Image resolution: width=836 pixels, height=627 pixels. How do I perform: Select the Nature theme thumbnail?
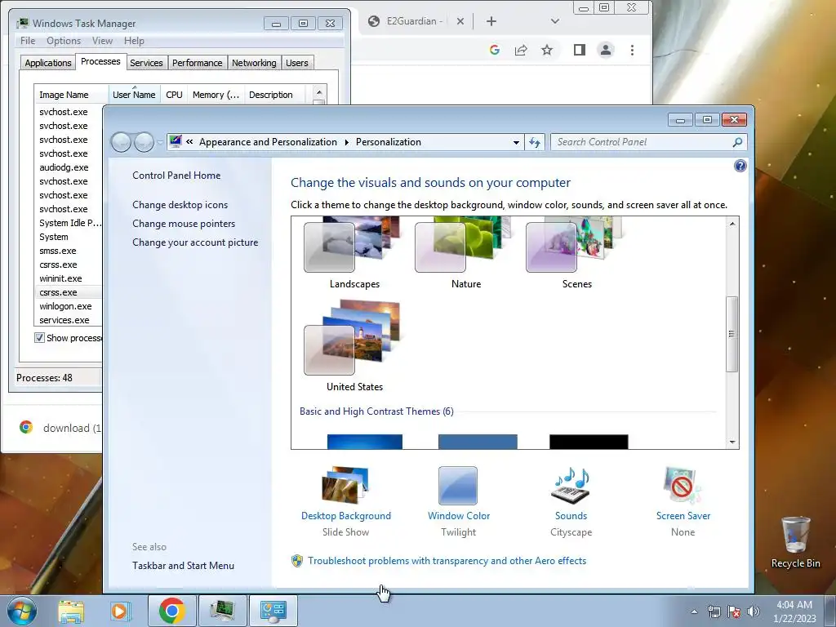tap(464, 245)
